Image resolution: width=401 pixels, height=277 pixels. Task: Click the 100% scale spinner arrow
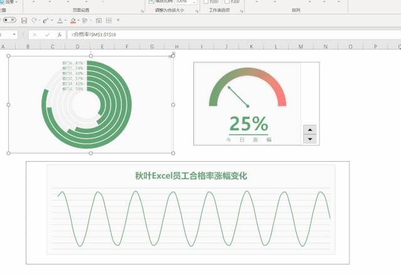tap(195, 2)
